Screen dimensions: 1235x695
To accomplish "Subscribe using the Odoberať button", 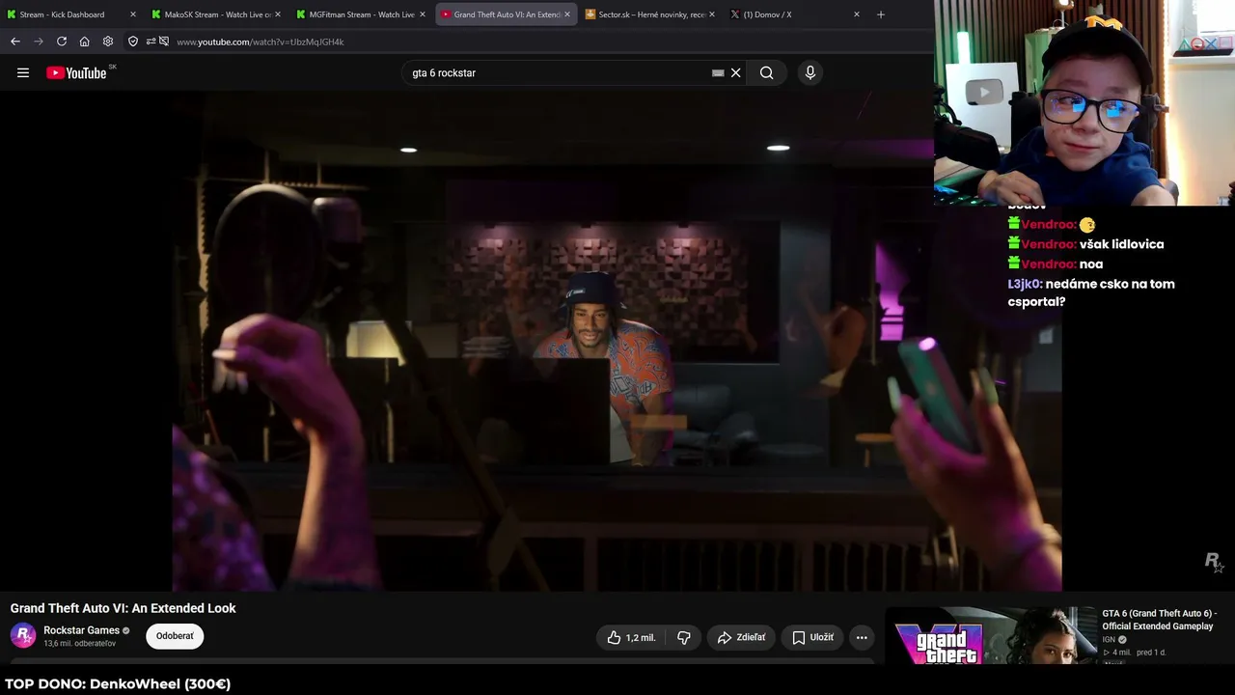I will (175, 636).
